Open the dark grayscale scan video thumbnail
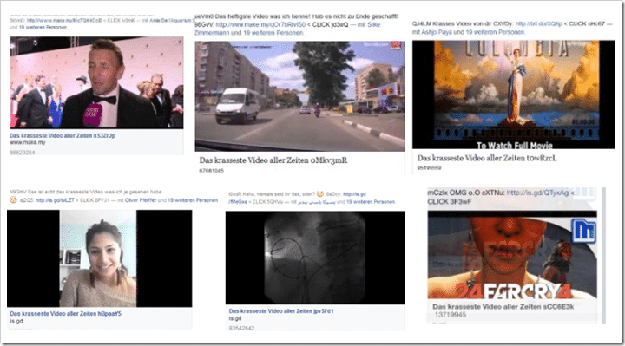 [315, 258]
